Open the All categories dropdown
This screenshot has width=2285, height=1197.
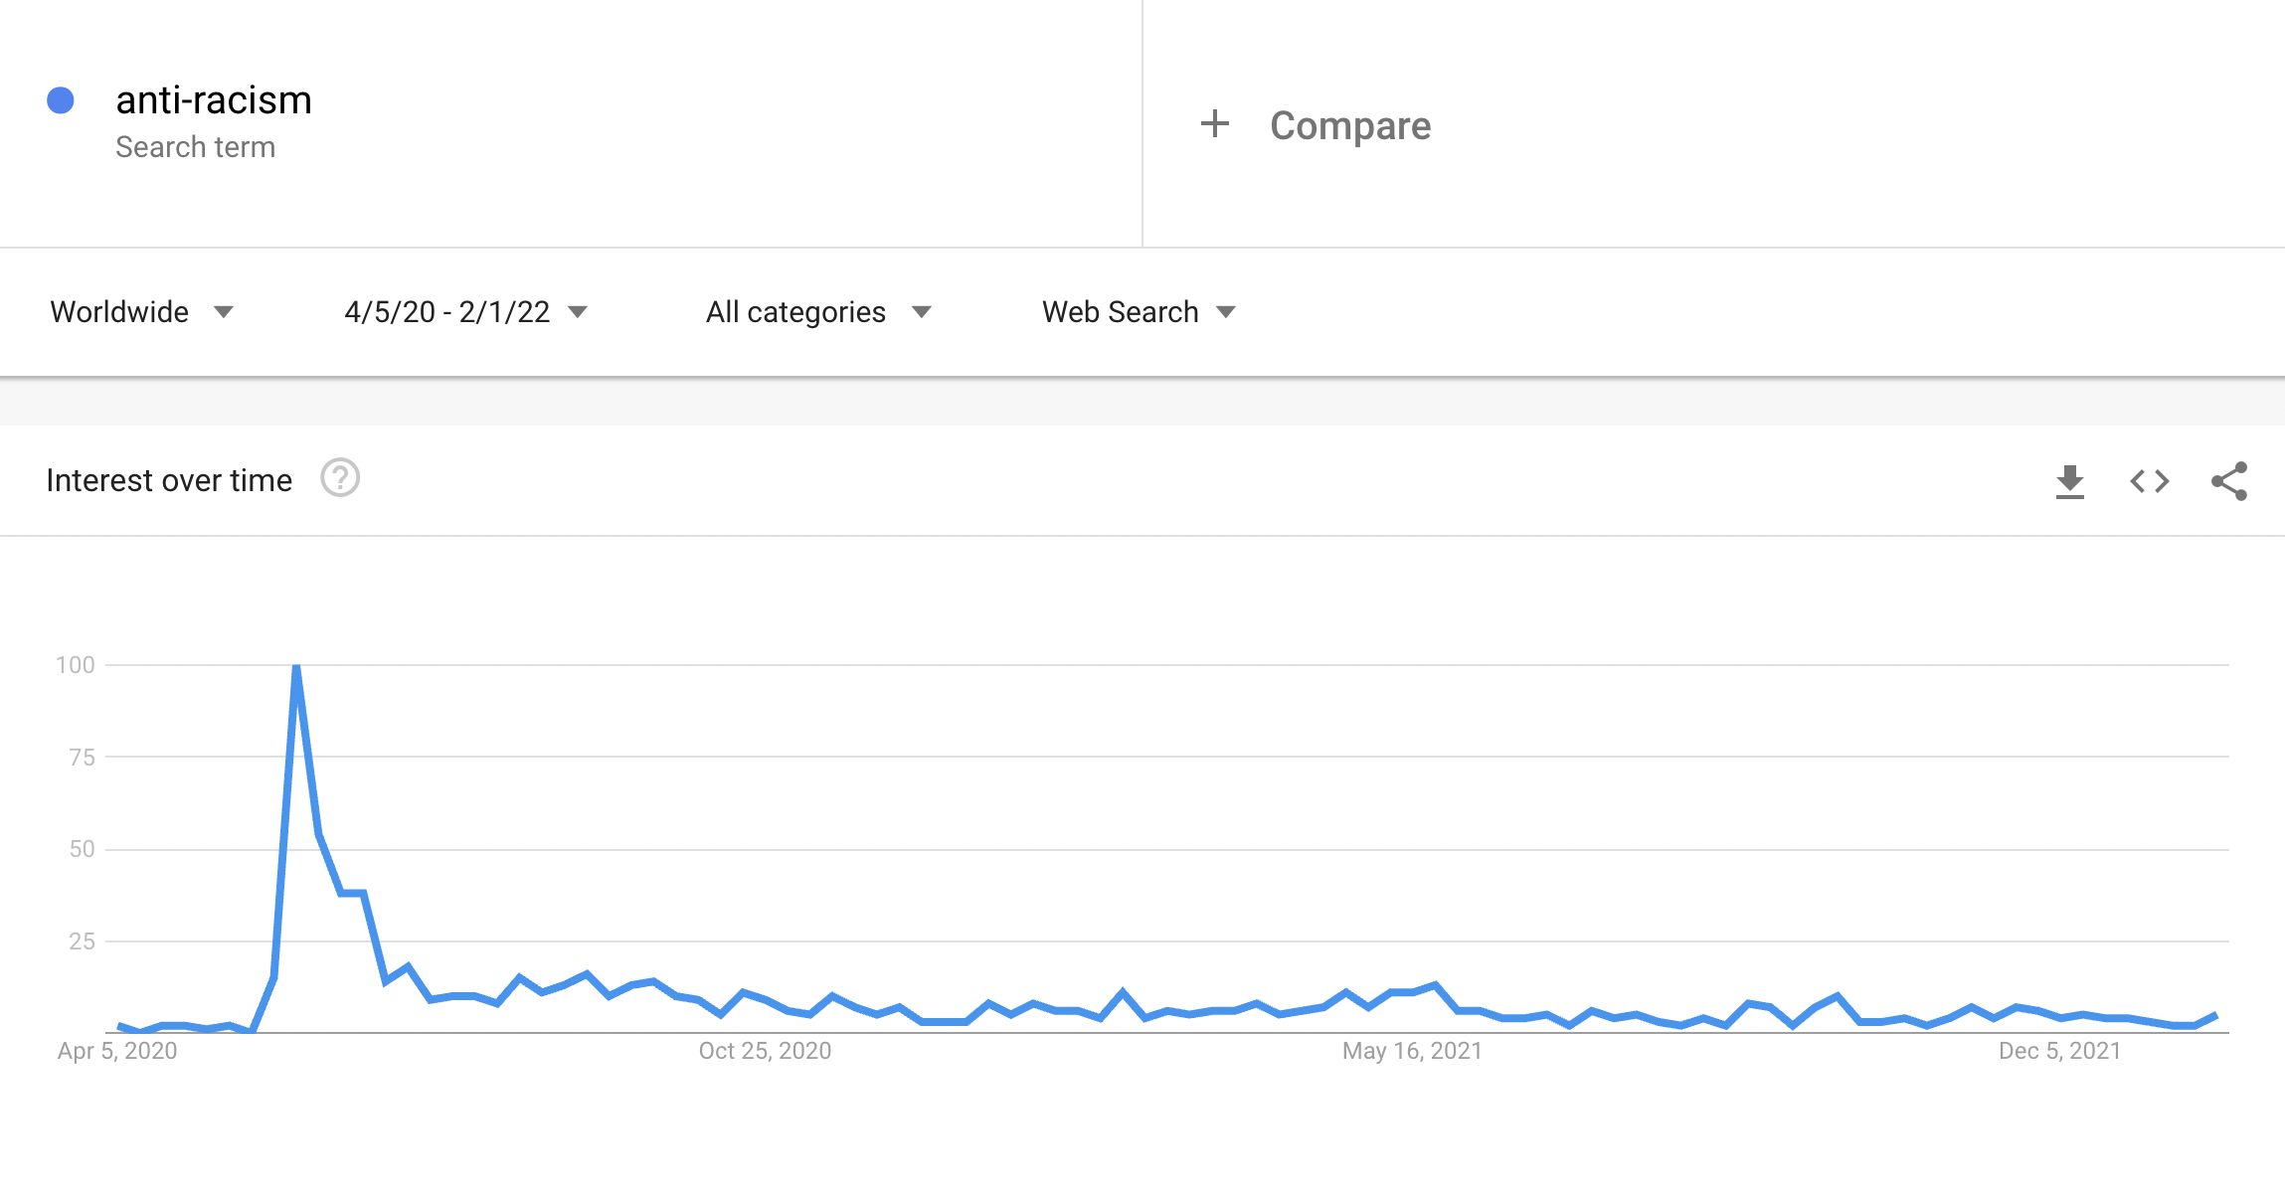coord(817,312)
